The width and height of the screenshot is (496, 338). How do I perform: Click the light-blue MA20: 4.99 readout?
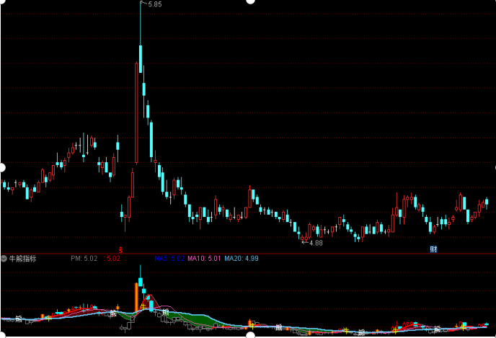point(242,259)
